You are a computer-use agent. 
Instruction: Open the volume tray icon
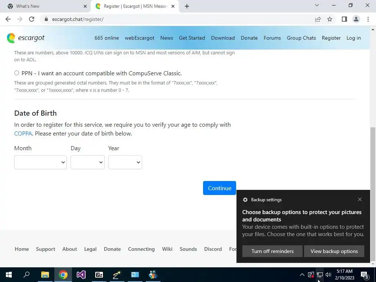328,275
